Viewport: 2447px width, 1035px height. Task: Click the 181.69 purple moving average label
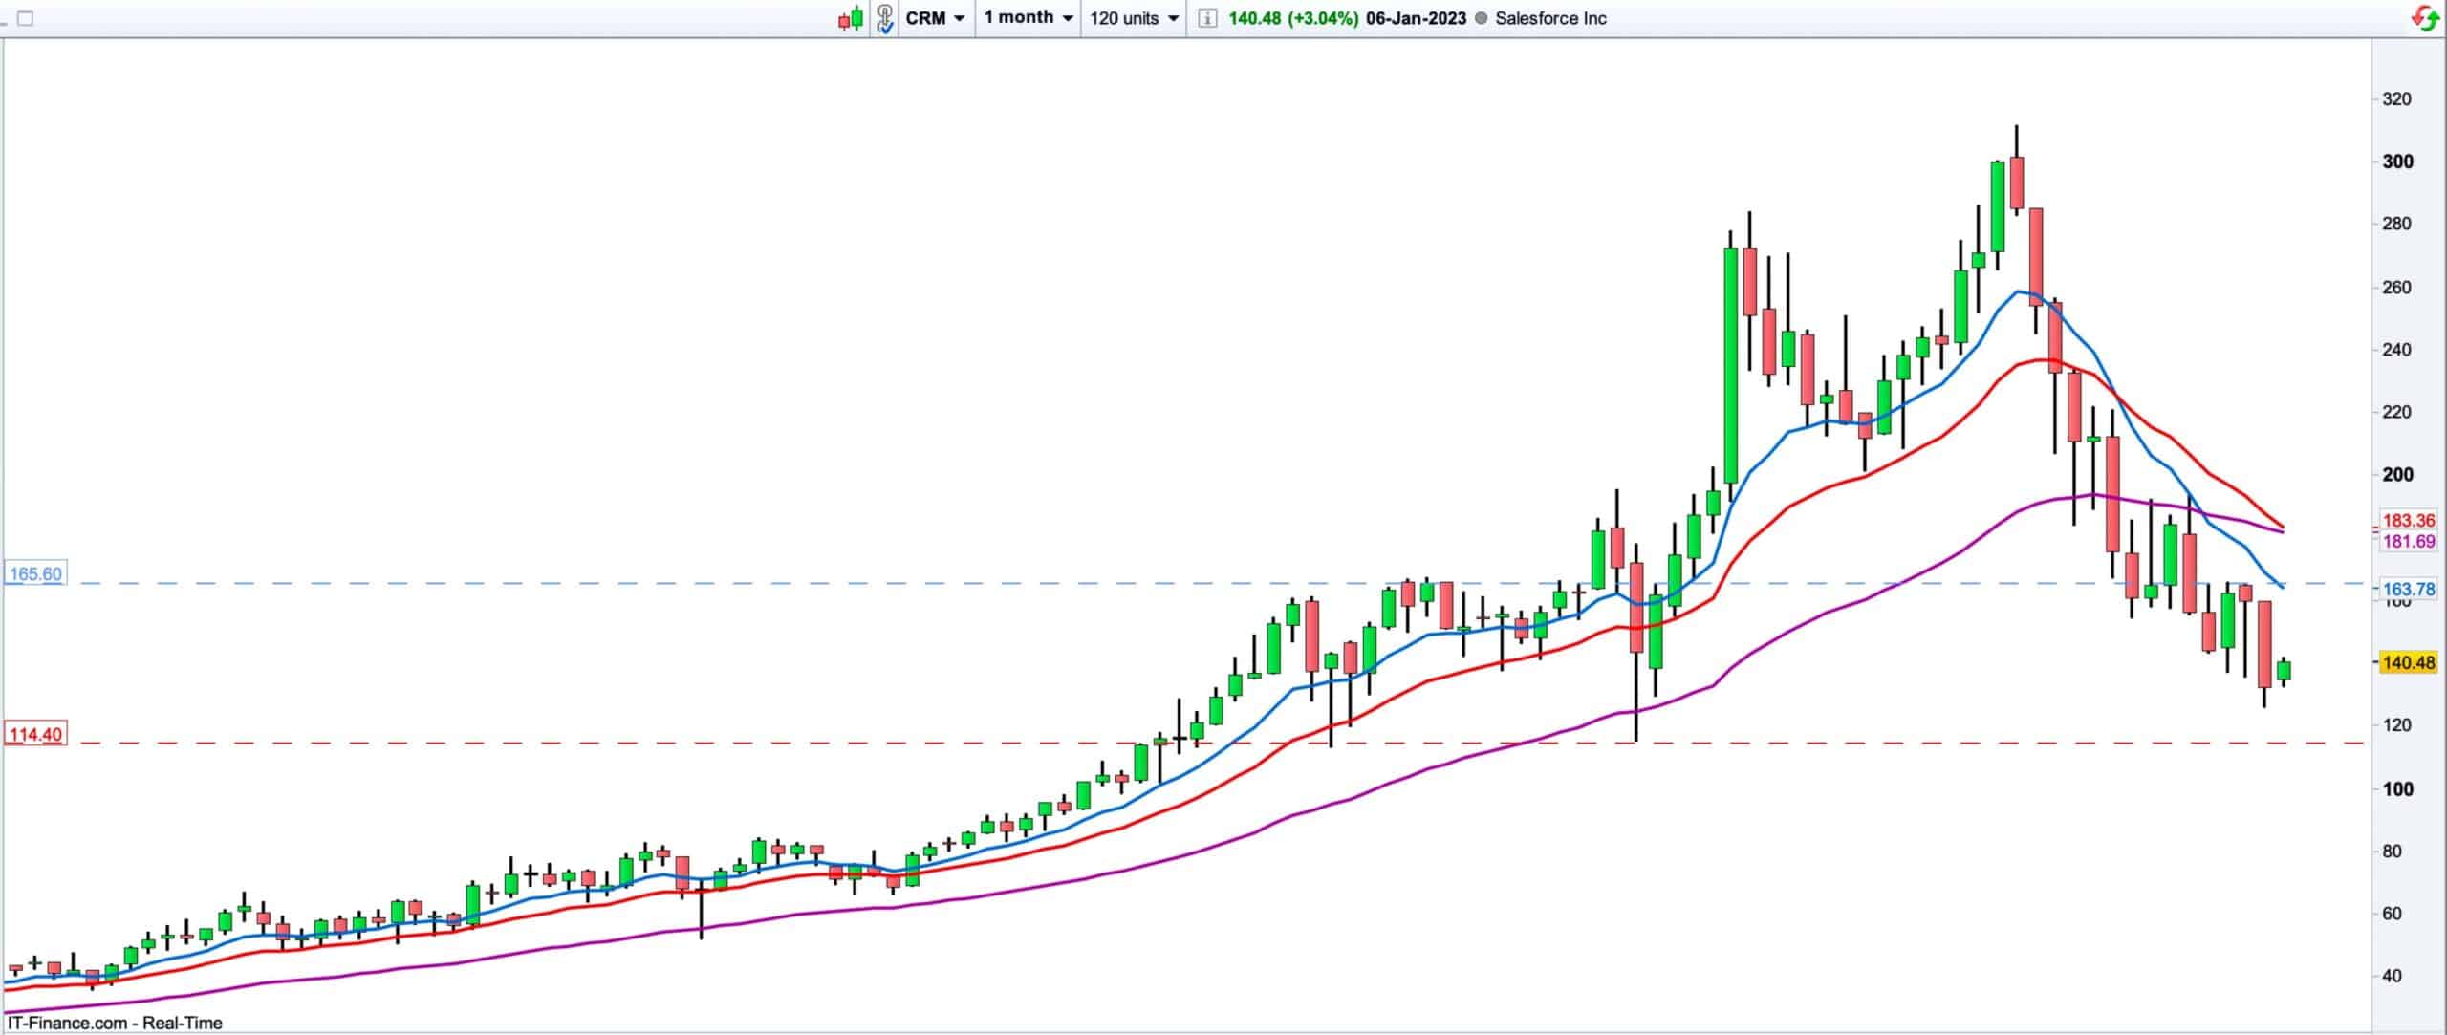[2408, 542]
